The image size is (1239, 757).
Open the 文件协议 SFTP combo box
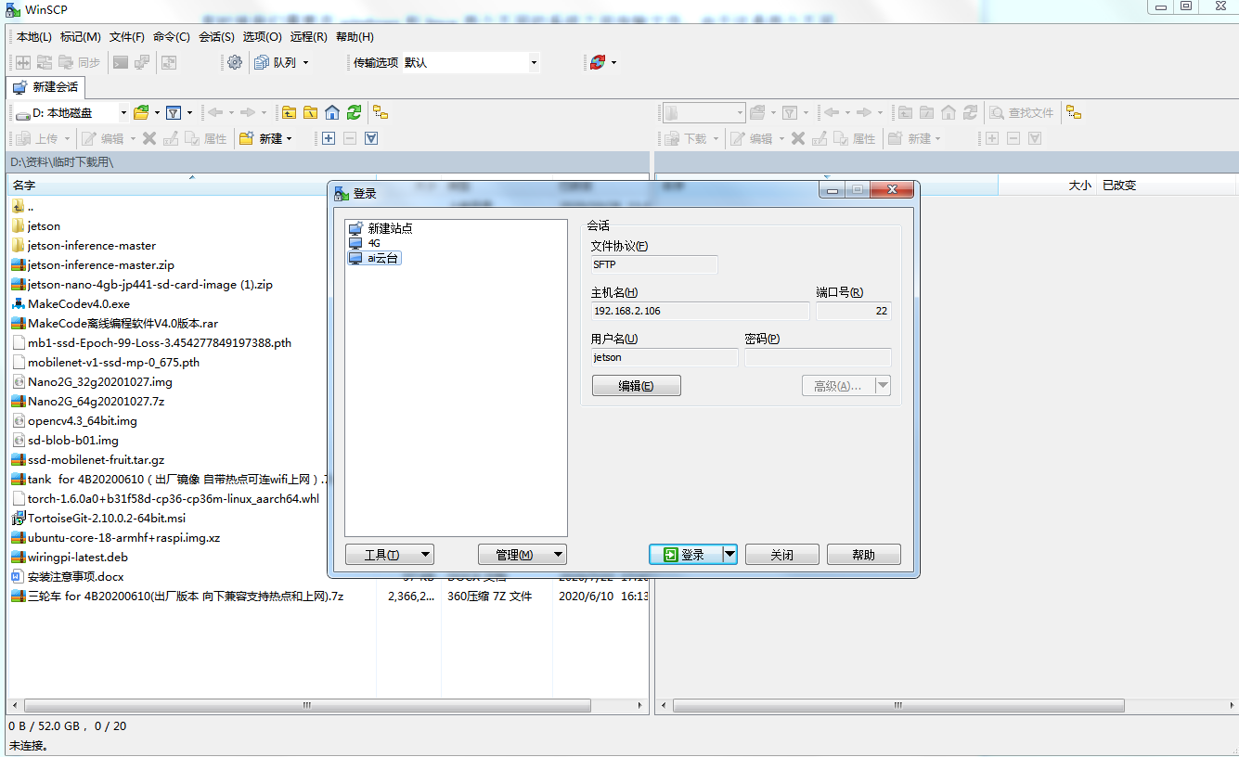click(x=653, y=264)
